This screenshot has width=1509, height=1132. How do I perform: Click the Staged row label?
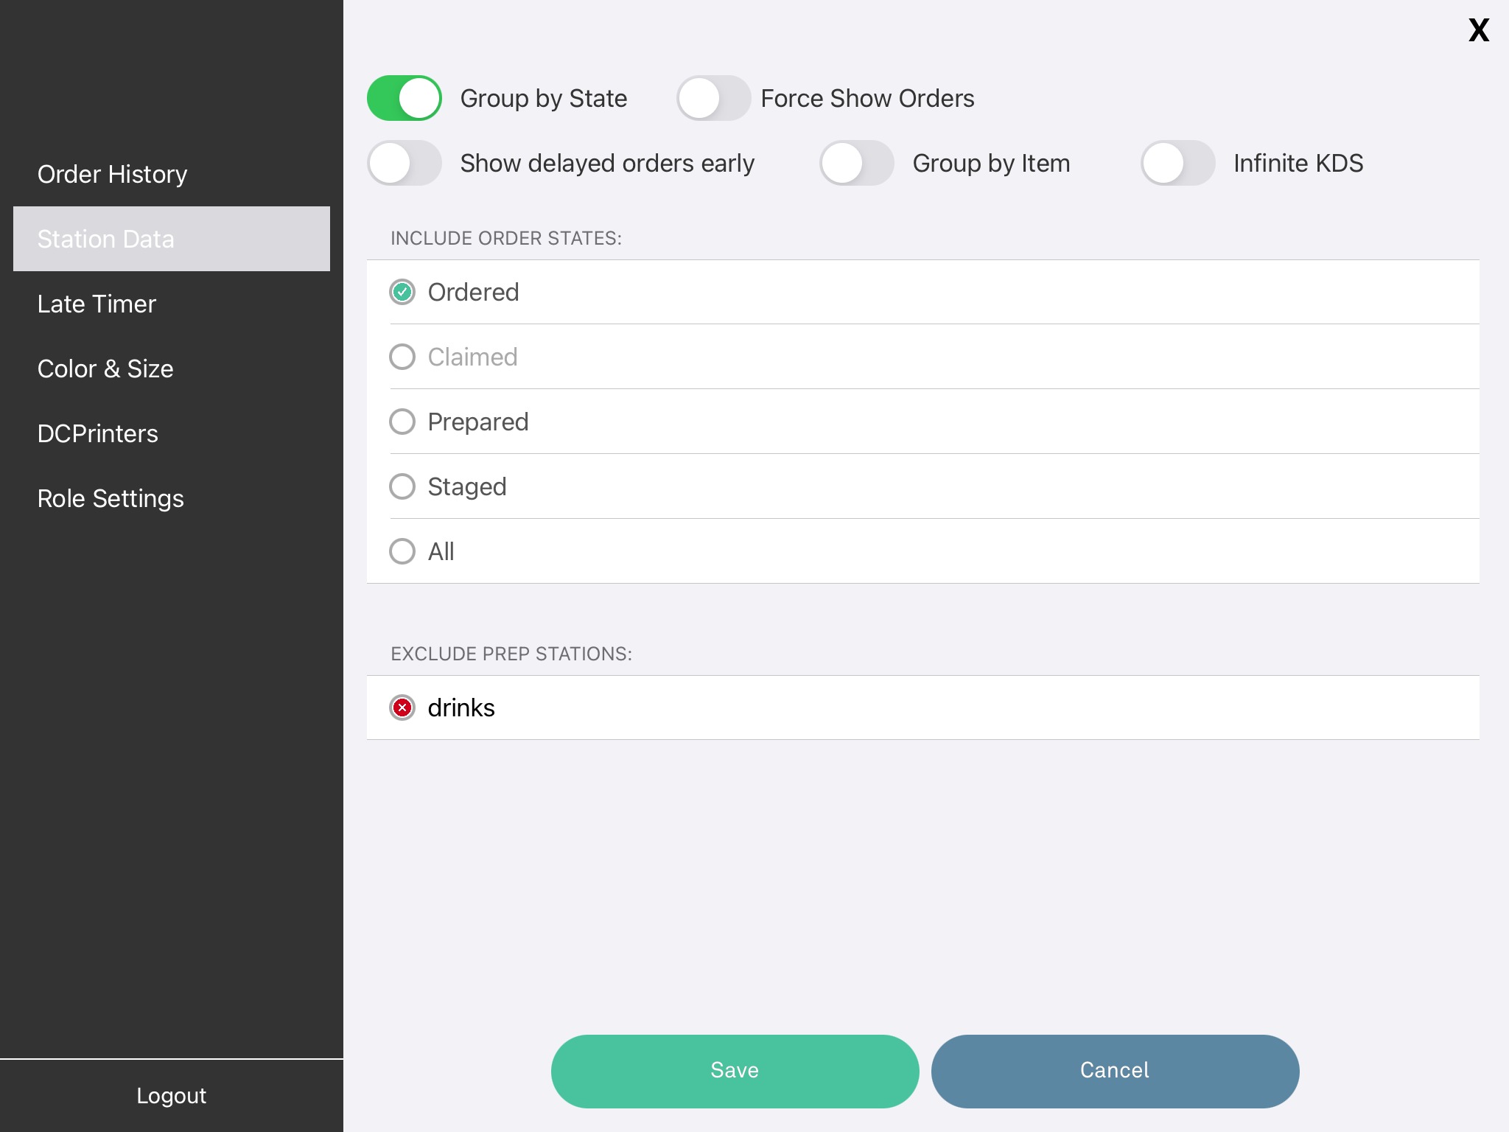[x=466, y=486]
